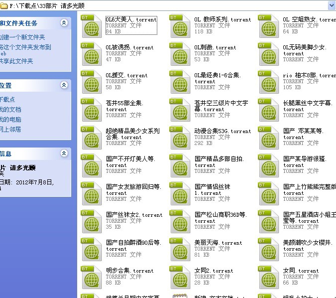Select the OL 空姐熟女 torrent file icon
336x298 pixels.
[268, 26]
